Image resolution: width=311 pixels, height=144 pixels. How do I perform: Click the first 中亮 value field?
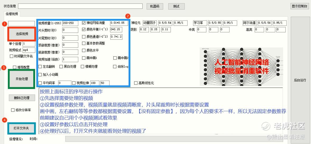(202, 30)
